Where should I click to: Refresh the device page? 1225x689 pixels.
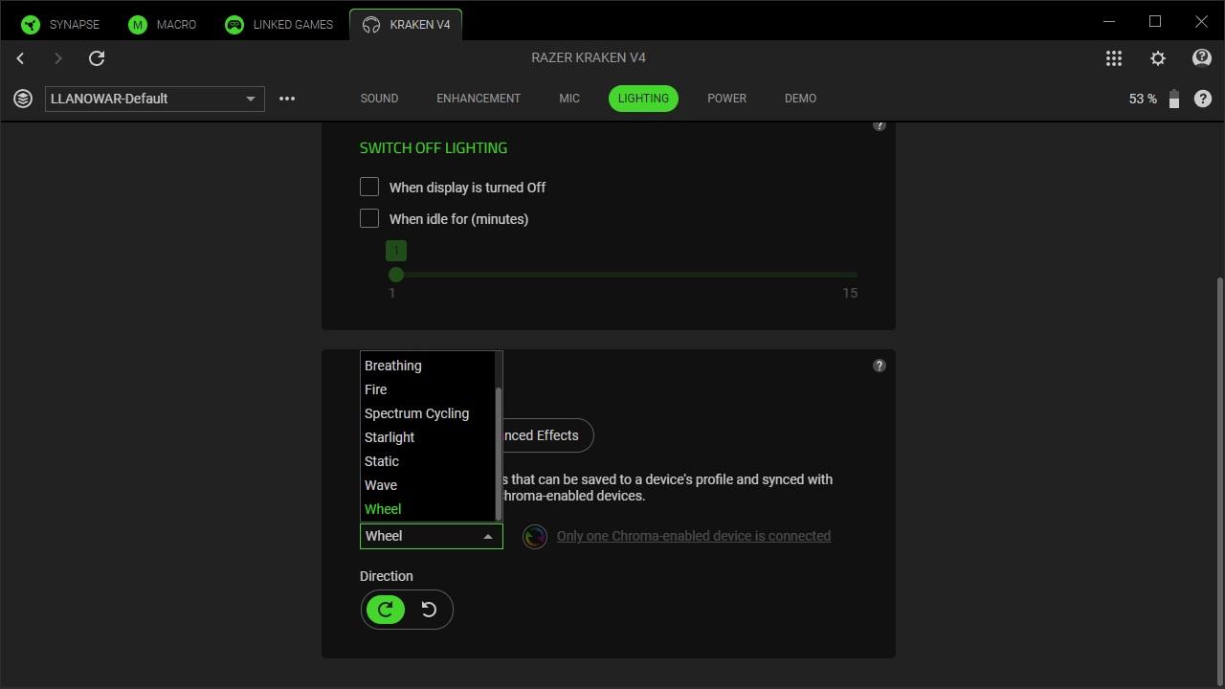(97, 58)
